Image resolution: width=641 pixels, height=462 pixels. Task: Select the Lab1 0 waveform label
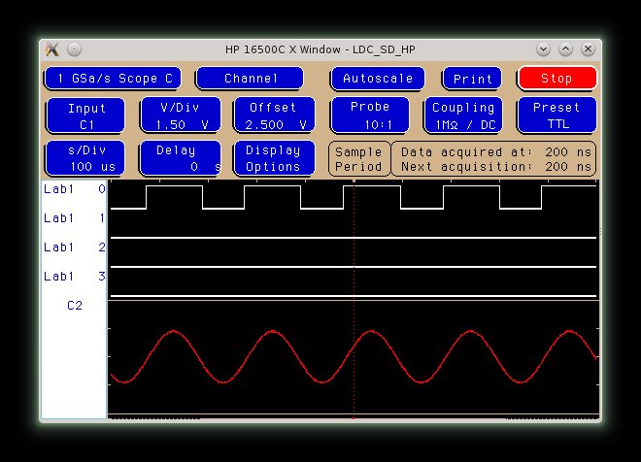pos(75,189)
